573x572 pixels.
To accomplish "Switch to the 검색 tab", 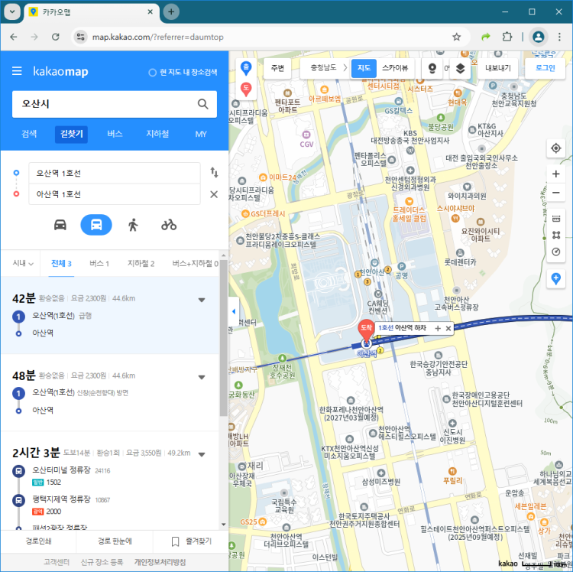I will pos(29,134).
